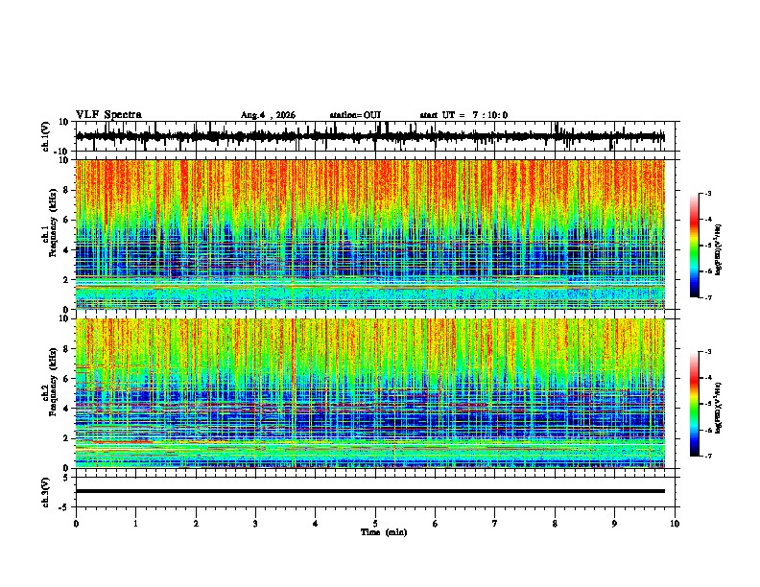Screen dimensions: 760x587
Task: Click the "-3" tick on ch.2 colorbar
Action: click(x=708, y=352)
